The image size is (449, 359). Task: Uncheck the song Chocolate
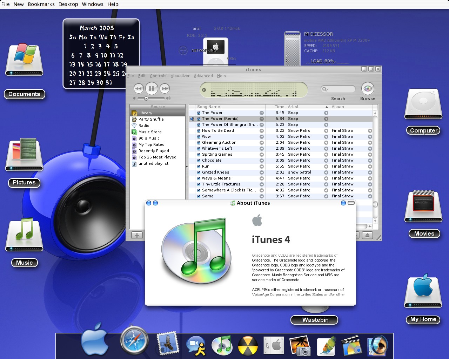coord(199,161)
